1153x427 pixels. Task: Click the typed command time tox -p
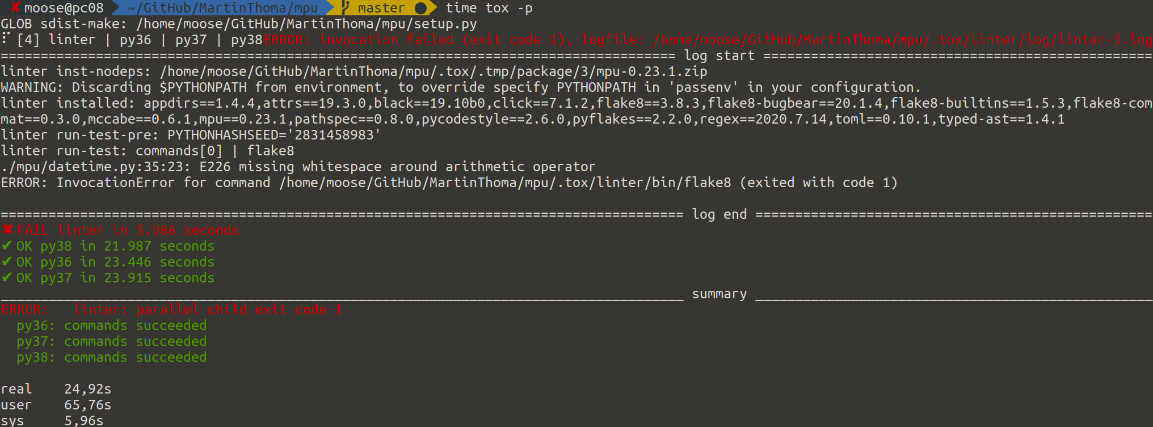(489, 8)
